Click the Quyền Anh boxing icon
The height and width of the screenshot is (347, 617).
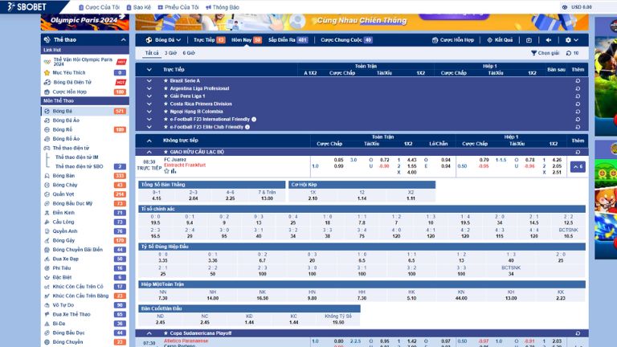point(47,231)
